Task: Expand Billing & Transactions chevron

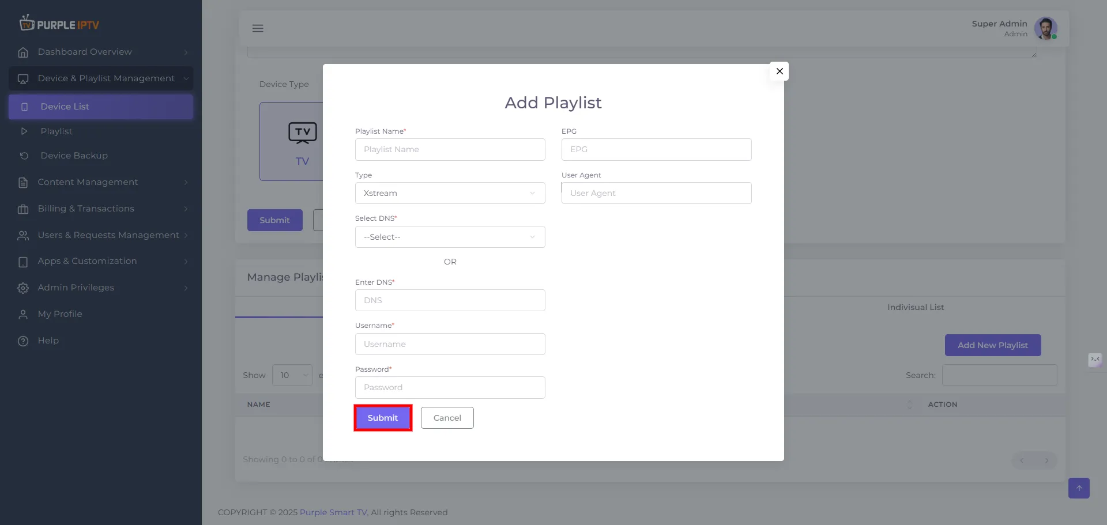Action: (186, 209)
